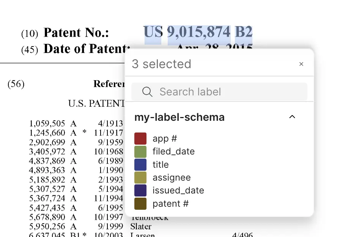The height and width of the screenshot is (237, 337).
Task: Choose the title label option
Action: tap(161, 165)
